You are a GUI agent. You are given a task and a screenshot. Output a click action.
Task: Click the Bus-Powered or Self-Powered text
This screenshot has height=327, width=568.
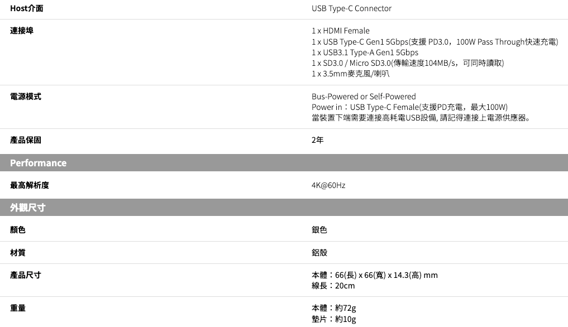point(364,97)
